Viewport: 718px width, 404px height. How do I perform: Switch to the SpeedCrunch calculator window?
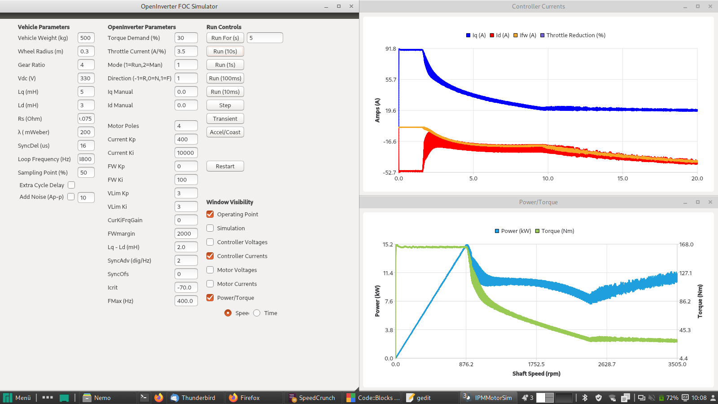(x=312, y=398)
